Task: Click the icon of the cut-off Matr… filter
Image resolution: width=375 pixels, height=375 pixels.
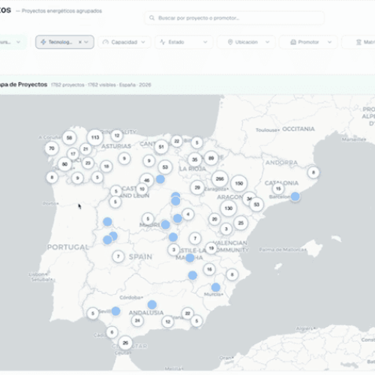Action: click(358, 42)
